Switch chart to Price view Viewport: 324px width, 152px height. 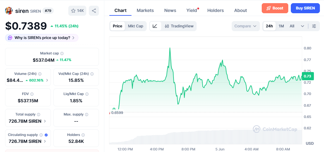[x=117, y=26]
